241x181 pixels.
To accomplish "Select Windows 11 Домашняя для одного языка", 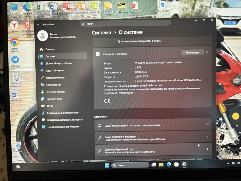I will [x=158, y=63].
